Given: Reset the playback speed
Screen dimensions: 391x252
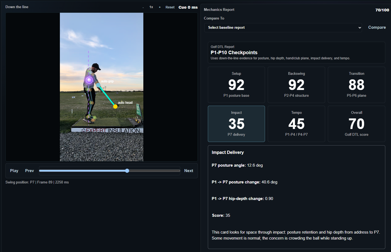Looking at the screenshot, I should (170, 7).
